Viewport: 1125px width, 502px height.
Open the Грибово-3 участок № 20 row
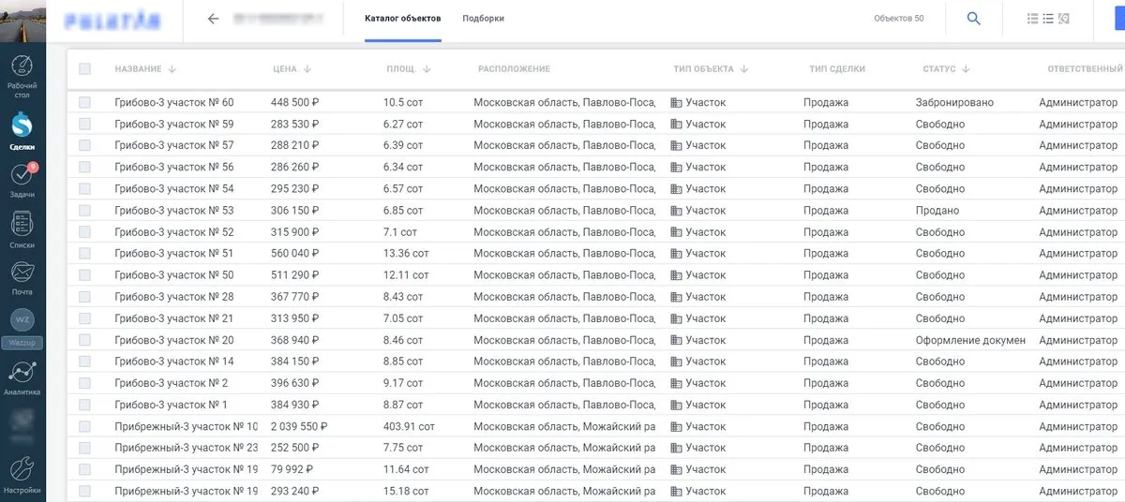(173, 340)
